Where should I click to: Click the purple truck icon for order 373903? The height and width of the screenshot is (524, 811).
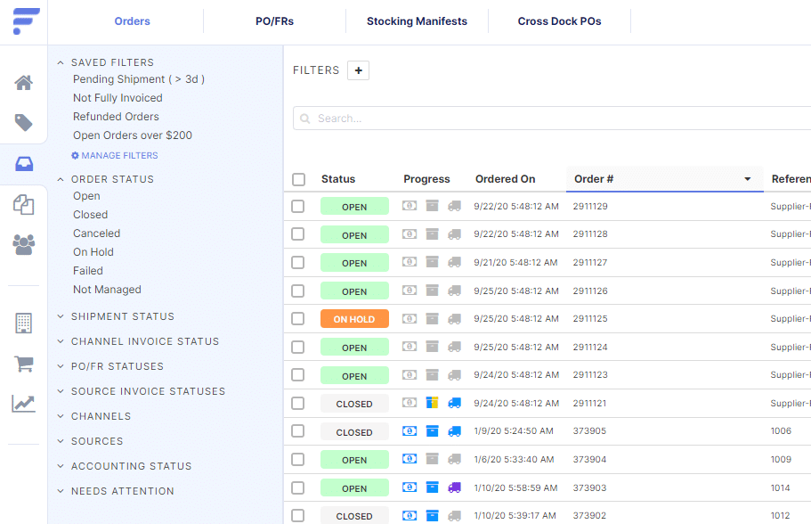(455, 487)
